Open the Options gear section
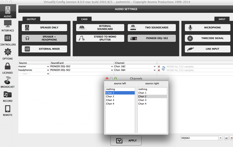This screenshot has width=233, height=147. pos(8,54)
